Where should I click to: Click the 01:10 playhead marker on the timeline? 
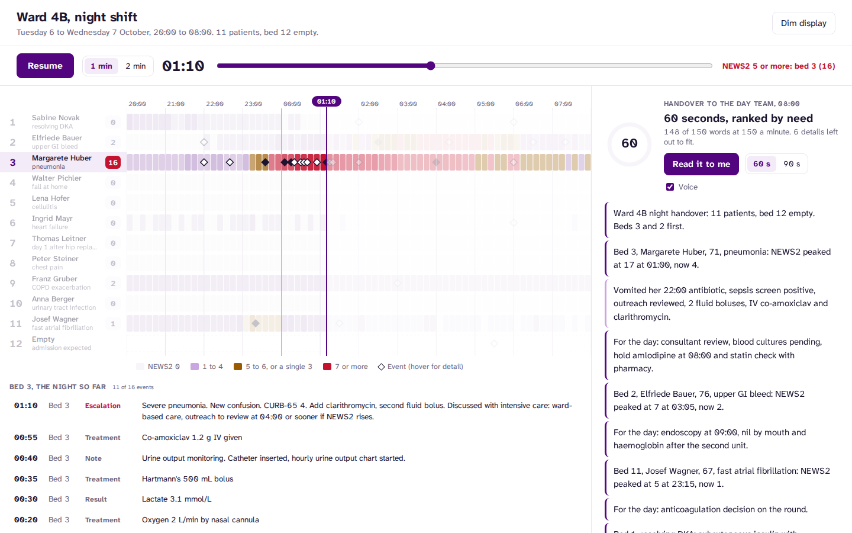tap(327, 101)
